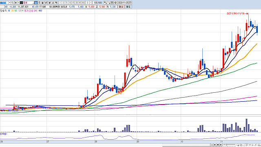Click the stock name input field

coord(28,3)
